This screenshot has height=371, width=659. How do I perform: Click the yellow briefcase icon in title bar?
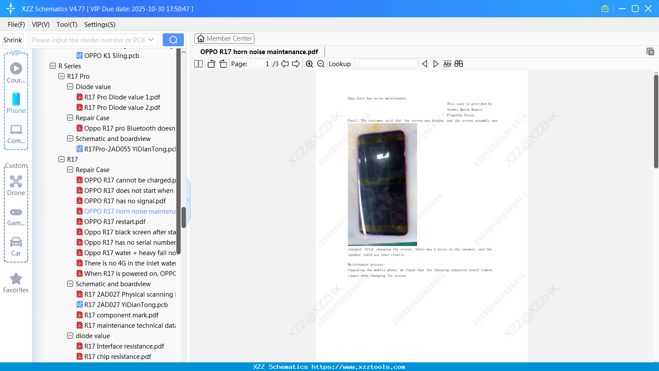605,9
